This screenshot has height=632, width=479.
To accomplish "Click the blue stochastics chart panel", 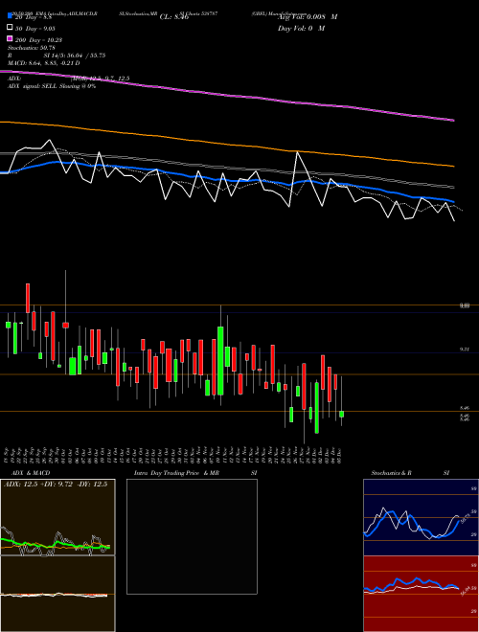I will pyautogui.click(x=421, y=517).
